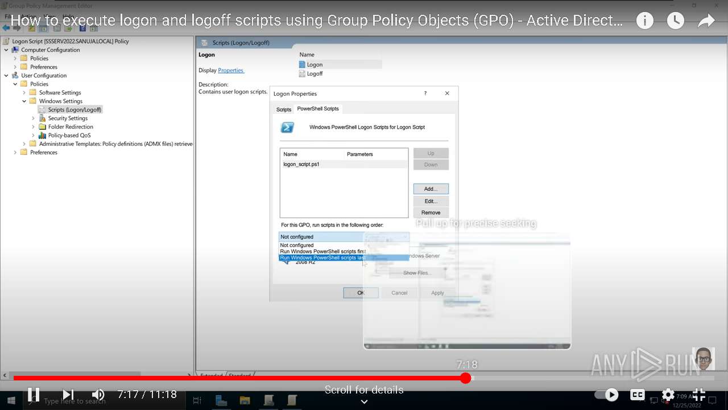Click the Show Files... button

tap(417, 273)
